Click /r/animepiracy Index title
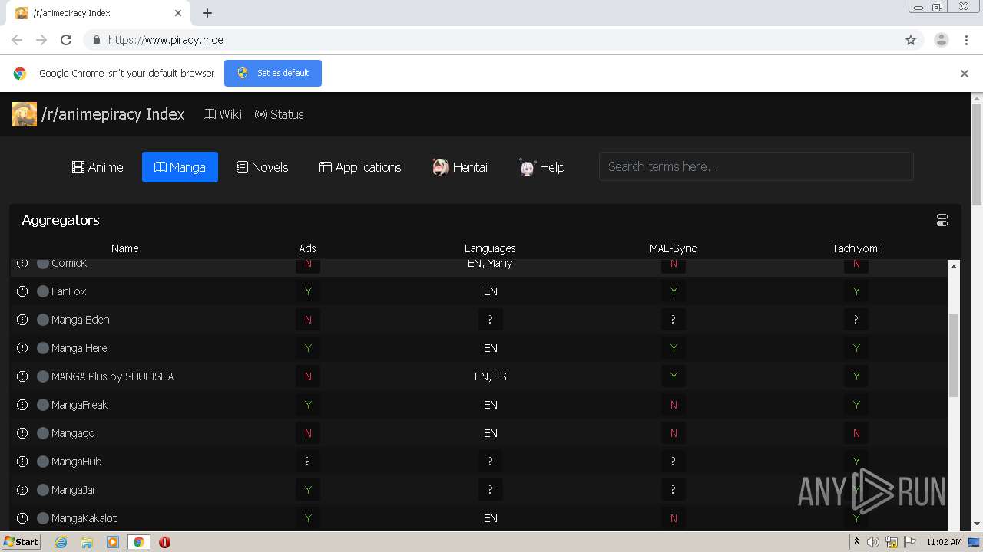 pyautogui.click(x=113, y=114)
